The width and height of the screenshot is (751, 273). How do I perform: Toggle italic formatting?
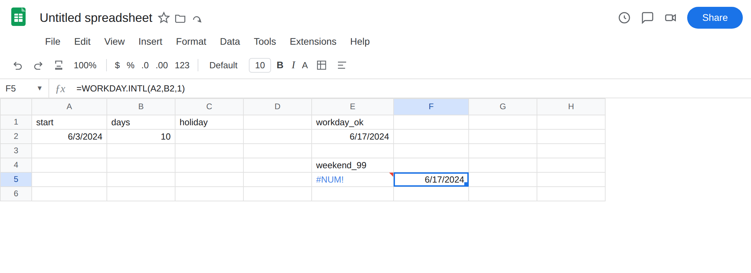tap(293, 65)
